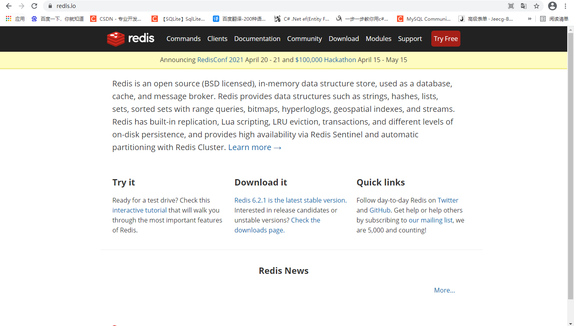Click the Quick links heading
The width and height of the screenshot is (574, 326).
pyautogui.click(x=381, y=182)
